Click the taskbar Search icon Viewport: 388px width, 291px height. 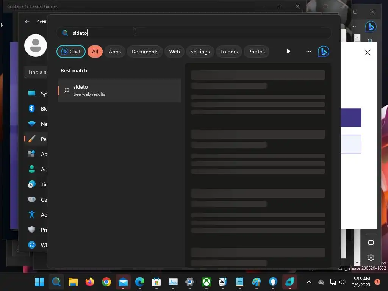(56, 282)
